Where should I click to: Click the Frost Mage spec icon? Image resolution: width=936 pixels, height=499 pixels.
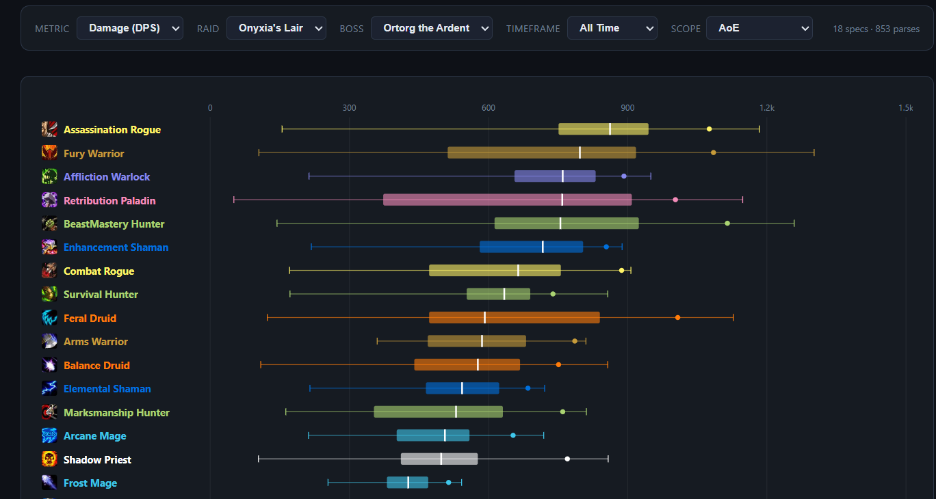pyautogui.click(x=49, y=483)
